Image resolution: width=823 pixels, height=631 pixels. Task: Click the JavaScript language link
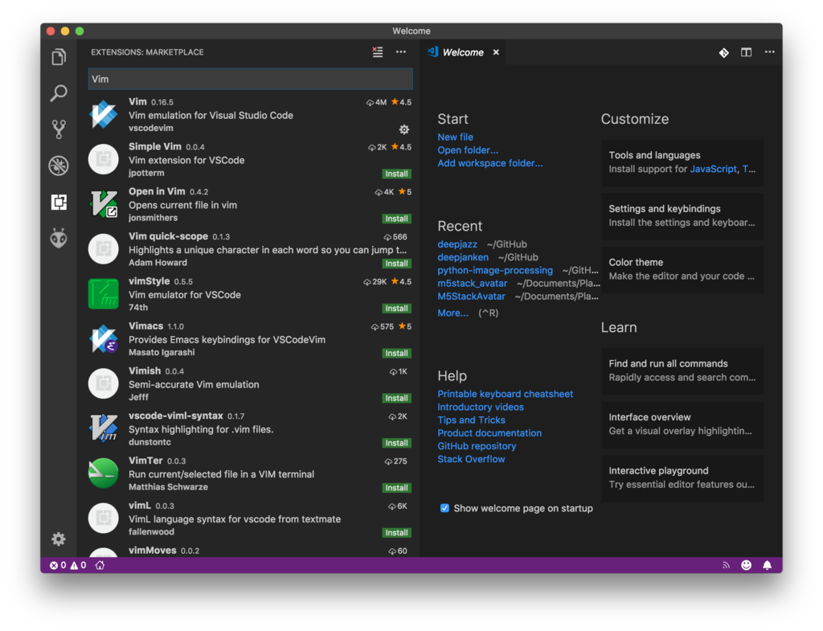(x=713, y=169)
